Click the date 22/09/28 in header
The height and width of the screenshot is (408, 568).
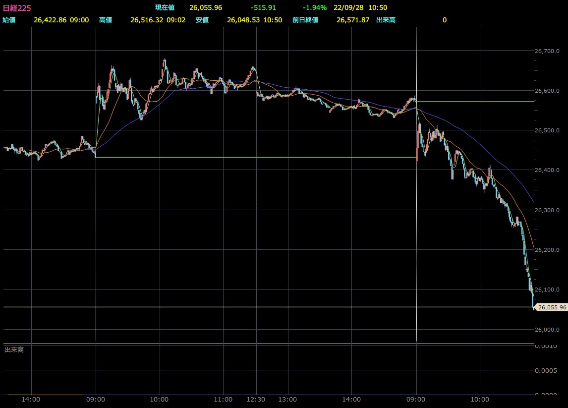click(348, 7)
